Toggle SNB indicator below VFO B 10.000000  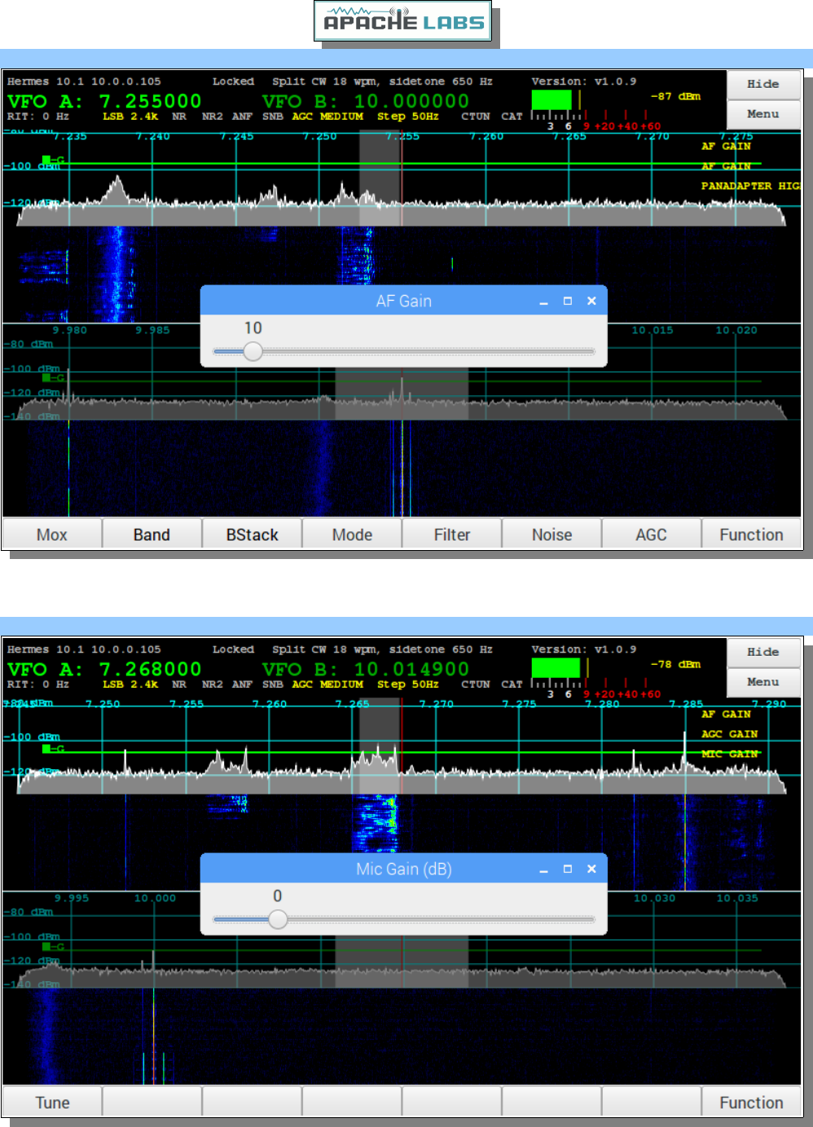pyautogui.click(x=272, y=117)
